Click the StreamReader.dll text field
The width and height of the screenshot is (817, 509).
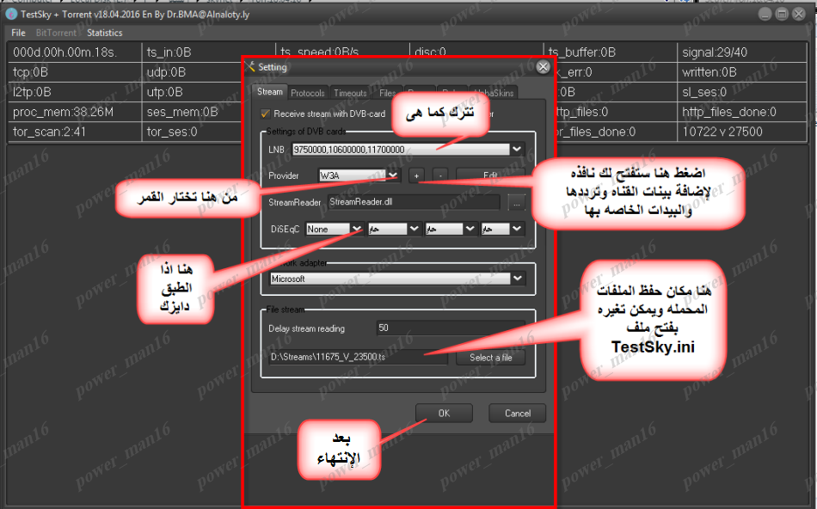click(413, 202)
